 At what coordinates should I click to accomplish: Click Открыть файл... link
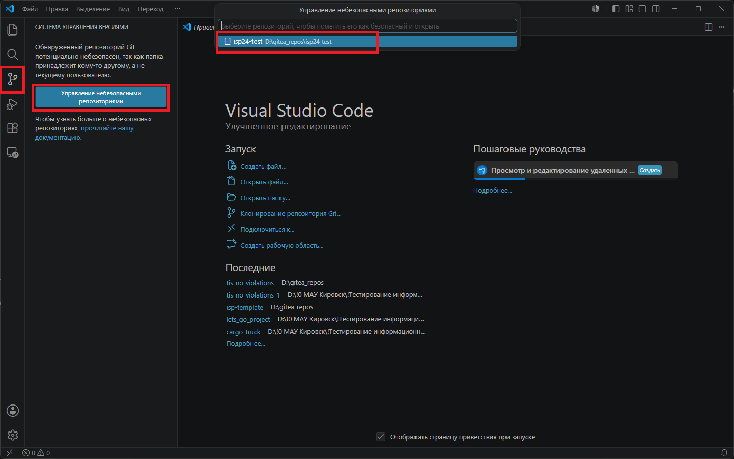point(264,182)
